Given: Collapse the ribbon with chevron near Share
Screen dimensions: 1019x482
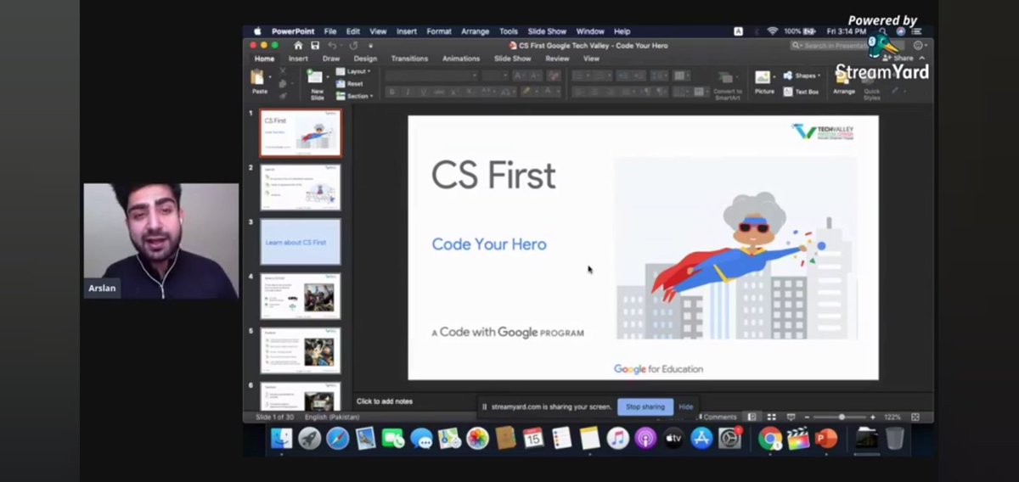Looking at the screenshot, I should [922, 59].
